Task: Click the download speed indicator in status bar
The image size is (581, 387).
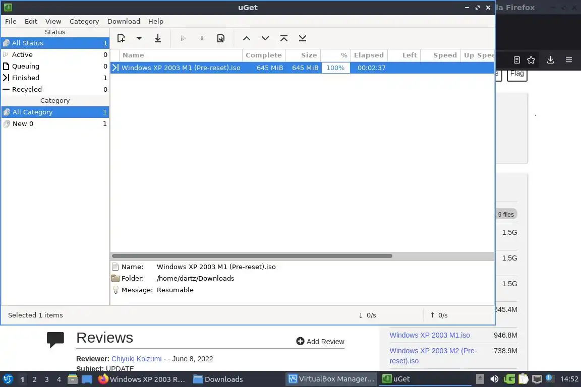Action: (367, 315)
